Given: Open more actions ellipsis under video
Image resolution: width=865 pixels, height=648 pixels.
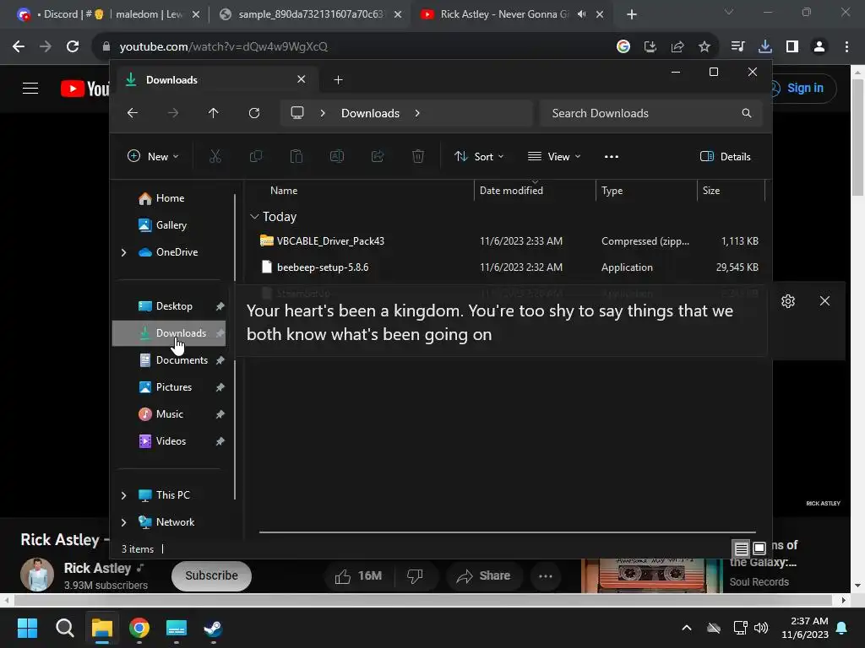Looking at the screenshot, I should pyautogui.click(x=546, y=575).
